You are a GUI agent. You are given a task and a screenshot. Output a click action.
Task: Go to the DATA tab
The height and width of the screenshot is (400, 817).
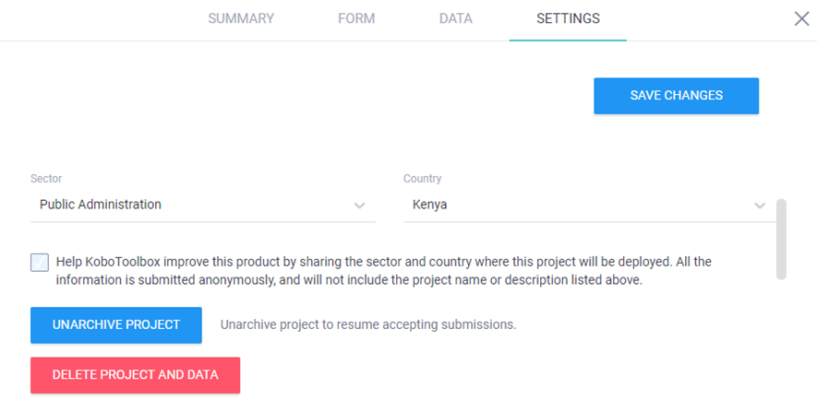(455, 18)
